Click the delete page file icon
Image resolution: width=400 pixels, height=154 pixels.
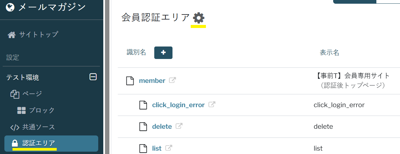(x=143, y=126)
